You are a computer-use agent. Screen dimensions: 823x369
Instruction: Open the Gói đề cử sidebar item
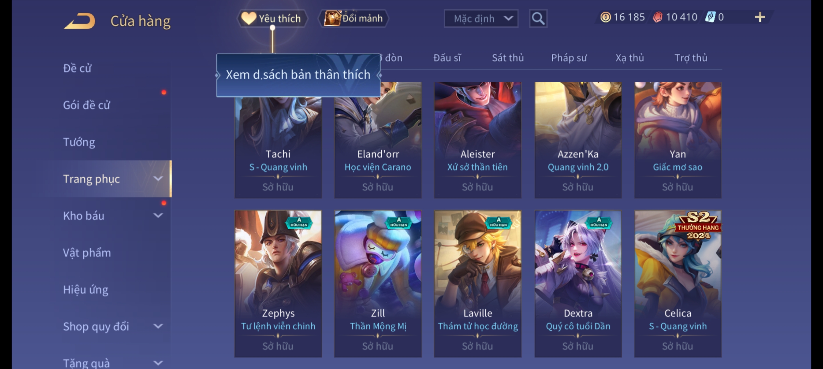point(86,105)
